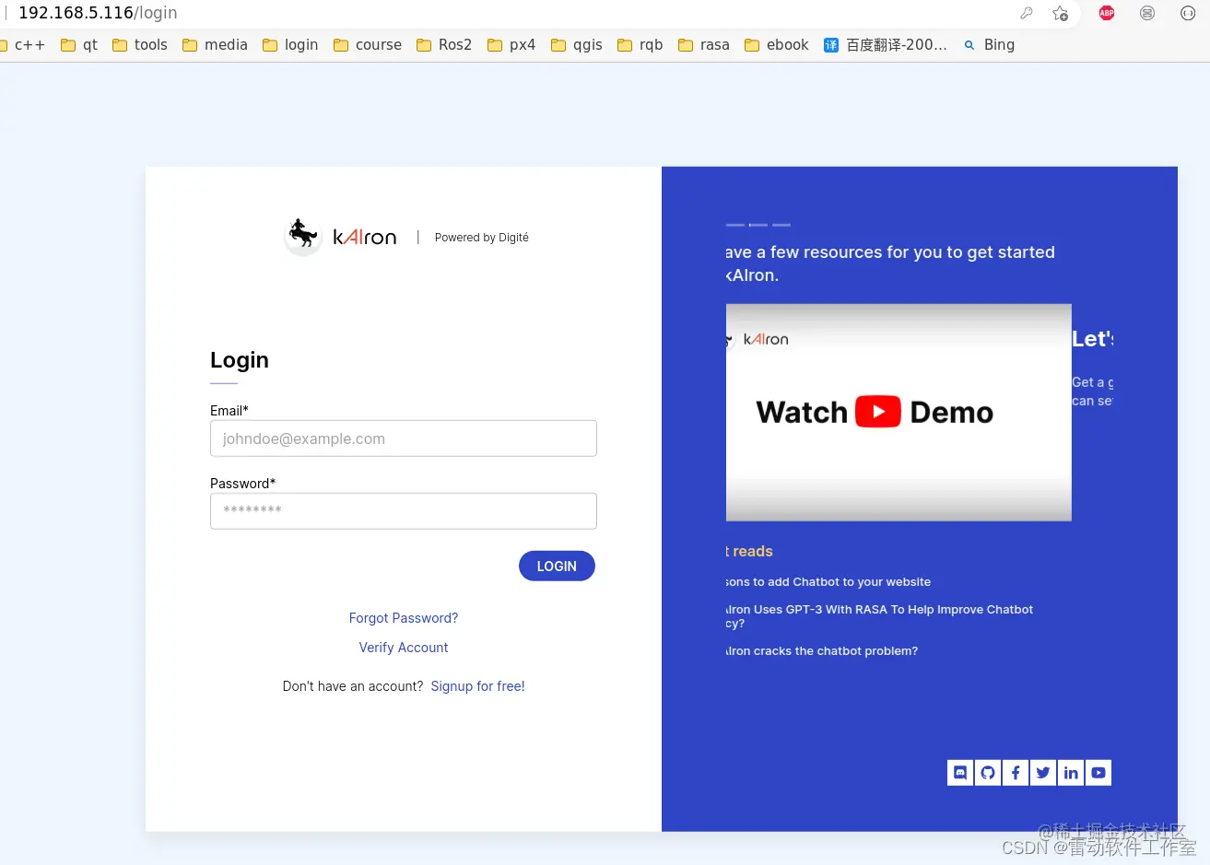1210x865 pixels.
Task: Open the browser extension icon beside ABP
Action: 1147,13
